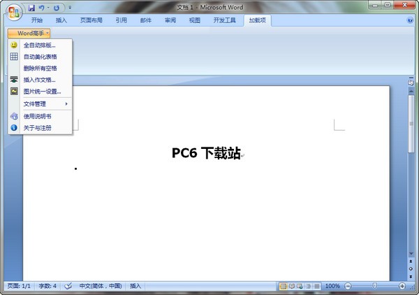The width and height of the screenshot is (419, 295).
Task: Click the vertical scrollbar thumb
Action: click(411, 124)
